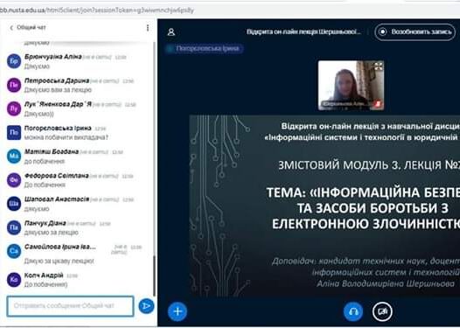Click slide speaker name Аліна Володимирівна Шершньова
The image size is (460, 328).
coord(386,283)
